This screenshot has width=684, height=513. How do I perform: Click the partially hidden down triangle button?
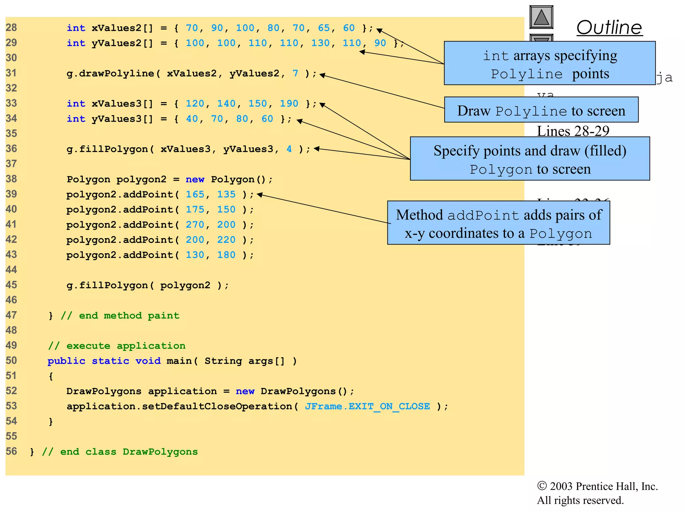[x=541, y=38]
